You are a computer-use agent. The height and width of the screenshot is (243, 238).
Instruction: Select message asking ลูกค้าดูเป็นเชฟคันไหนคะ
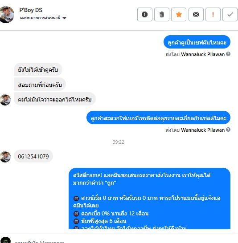[x=197, y=42]
